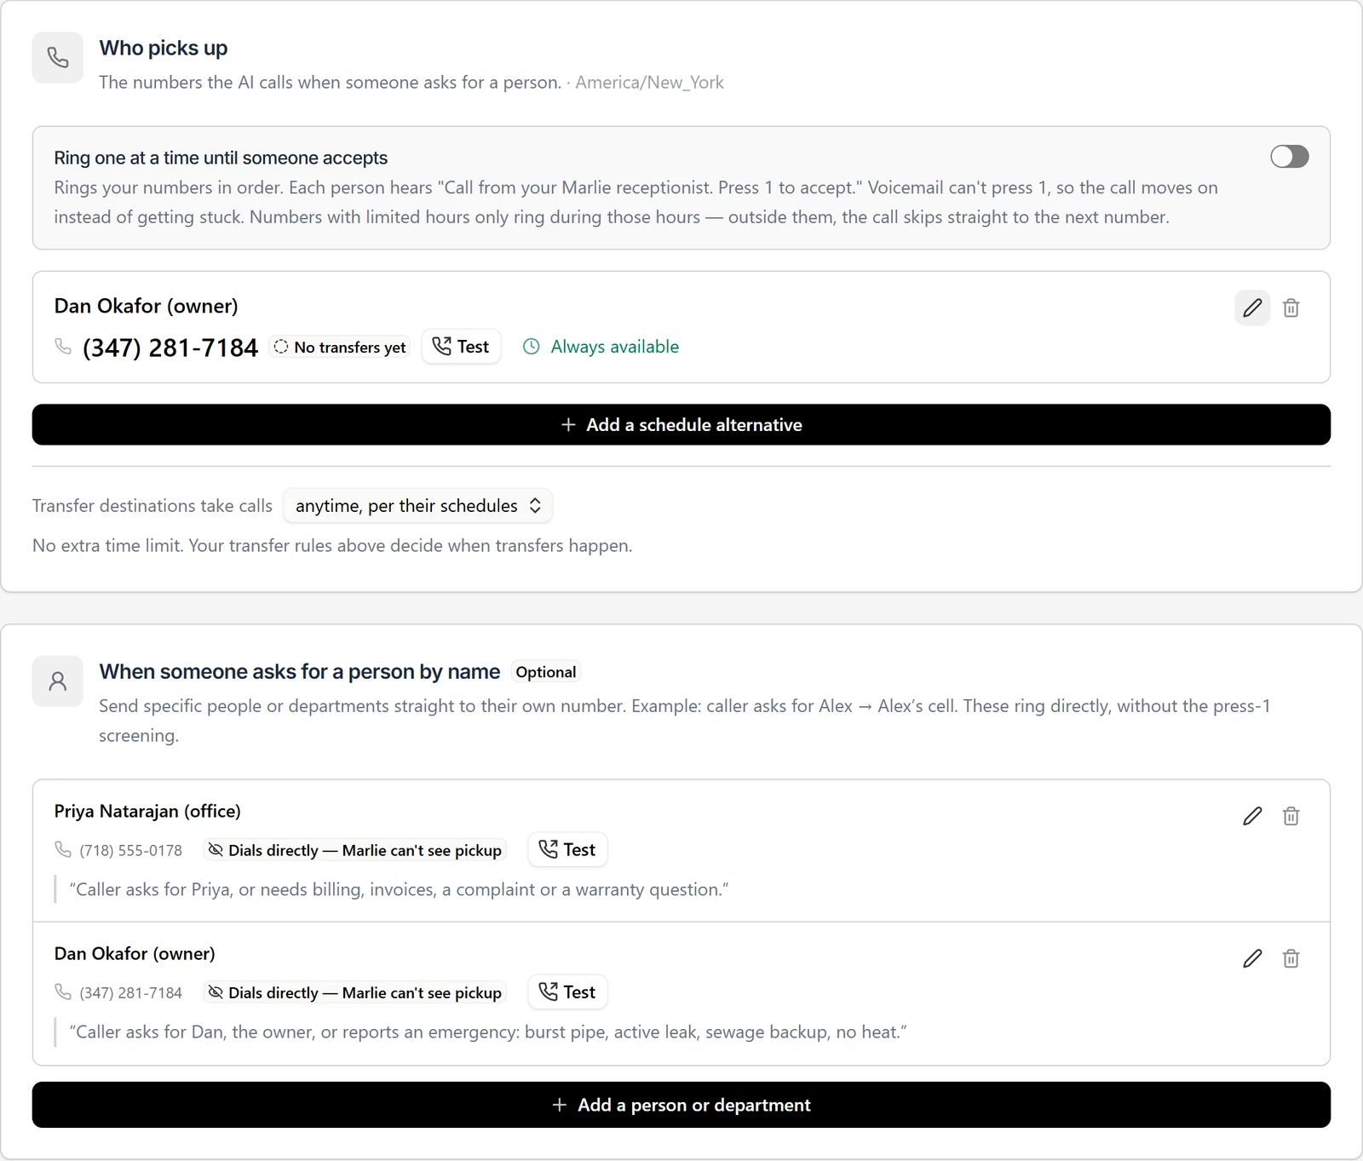Image resolution: width=1363 pixels, height=1161 pixels.
Task: Toggle Ring one at a time switch
Action: 1290,157
